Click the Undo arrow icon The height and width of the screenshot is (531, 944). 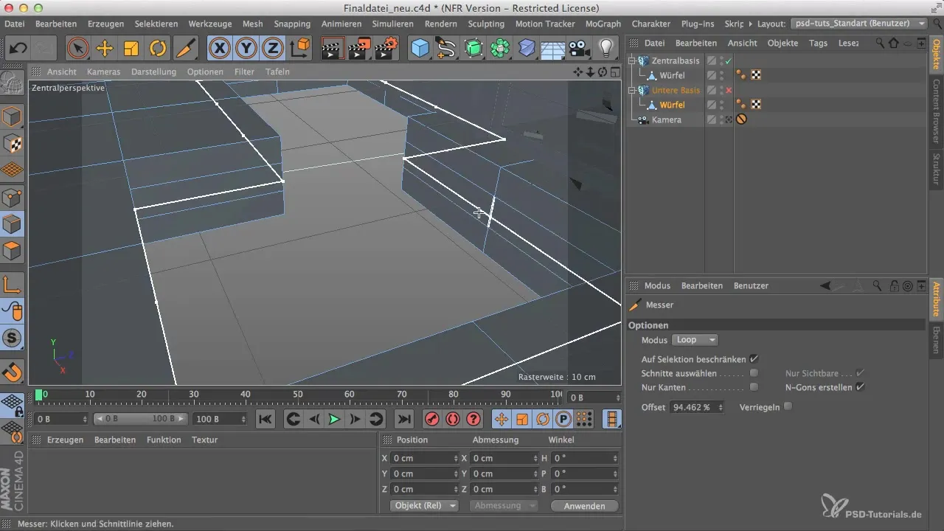(x=18, y=49)
